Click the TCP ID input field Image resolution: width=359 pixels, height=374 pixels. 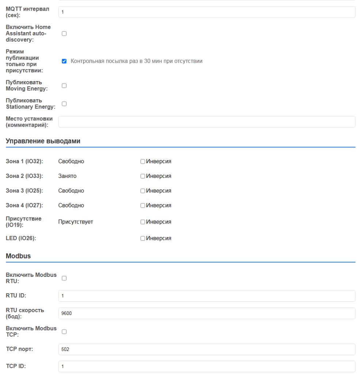(x=207, y=366)
